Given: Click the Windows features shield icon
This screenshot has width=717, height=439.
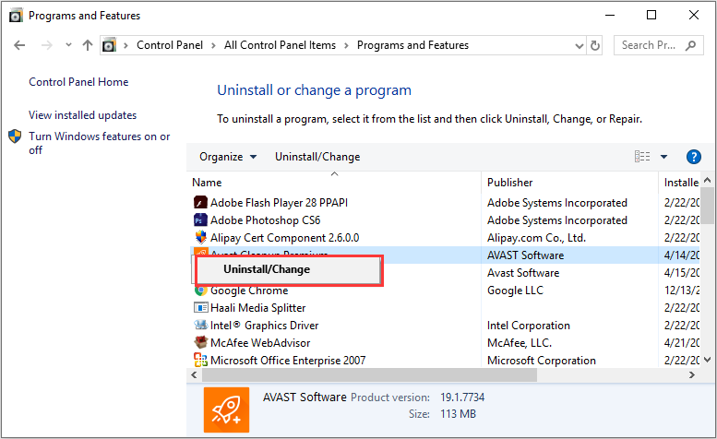Looking at the screenshot, I should coord(15,136).
